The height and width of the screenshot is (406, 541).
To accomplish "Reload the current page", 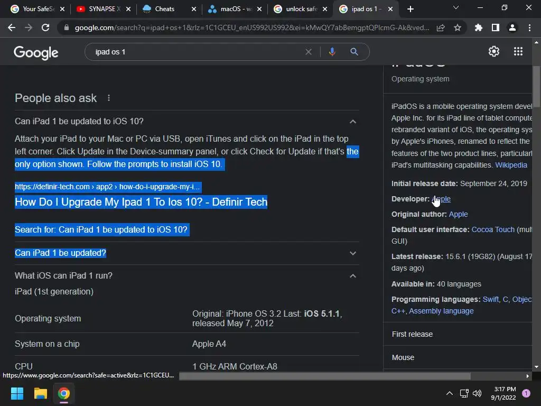I will click(45, 27).
